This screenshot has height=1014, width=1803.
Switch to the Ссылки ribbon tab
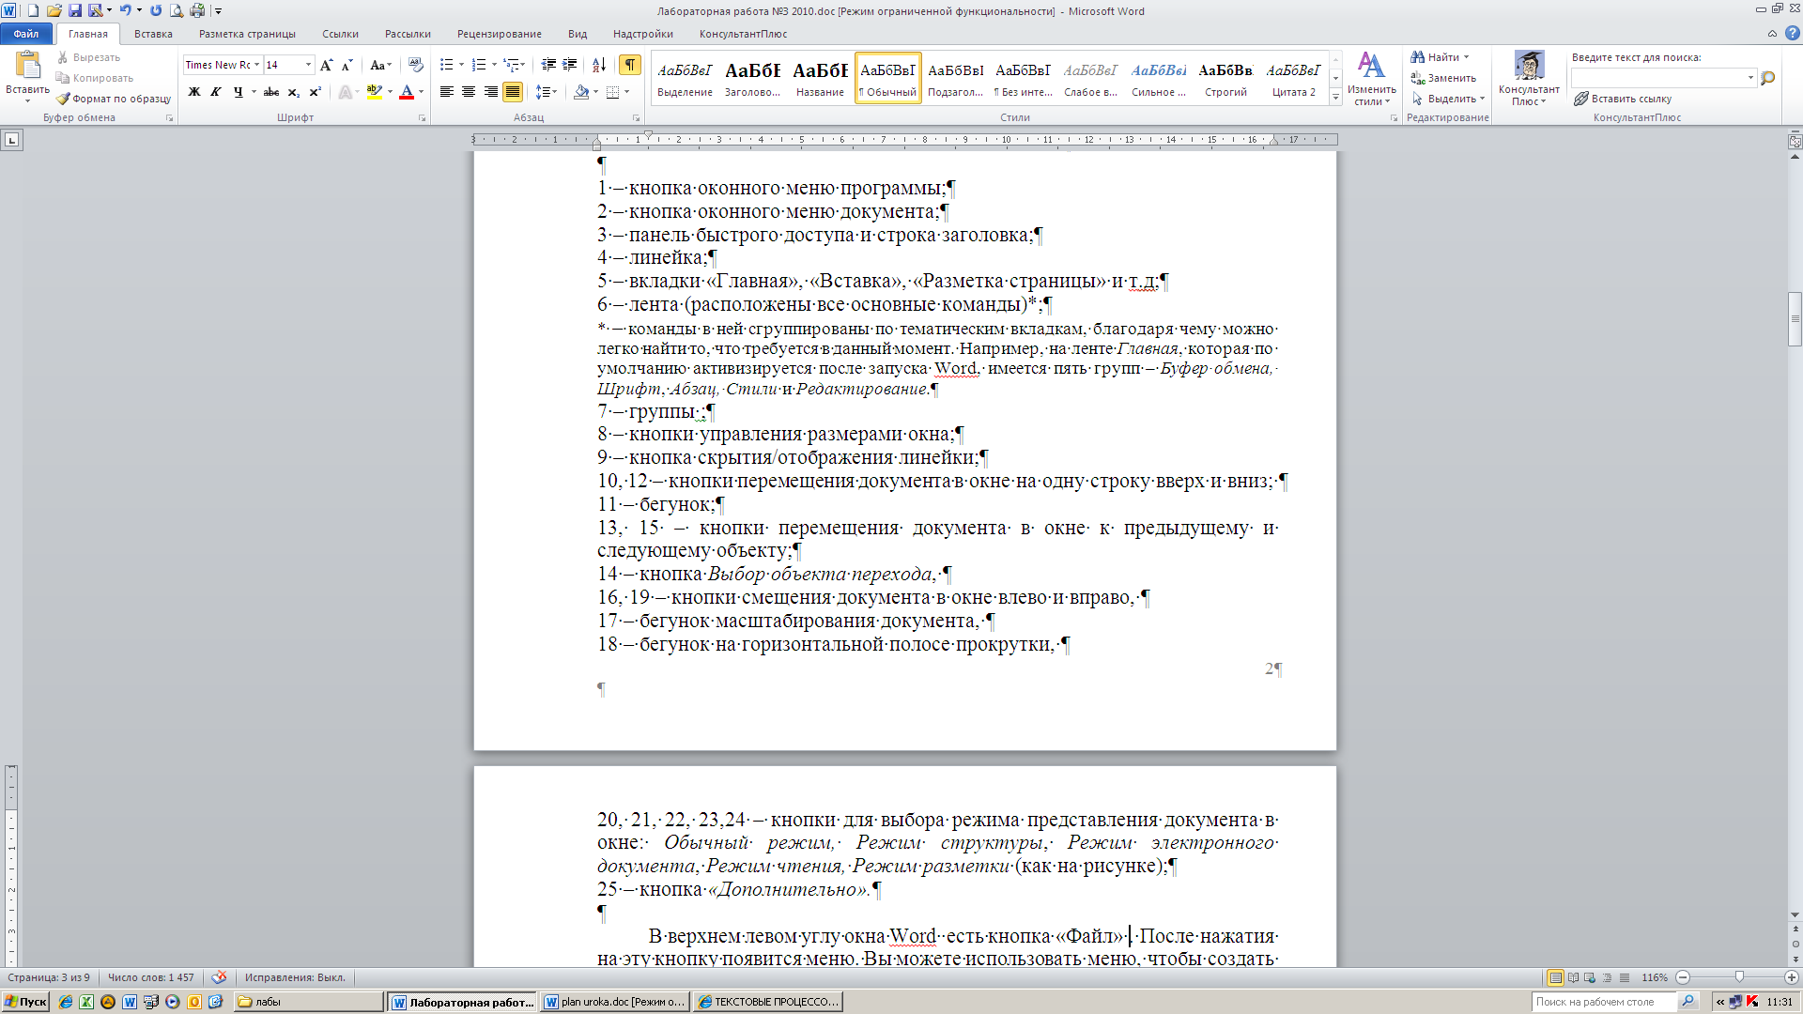[x=340, y=34]
